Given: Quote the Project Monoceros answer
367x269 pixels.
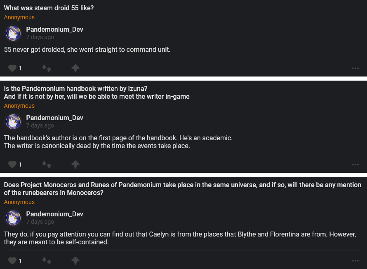Looking at the screenshot, I should point(47,261).
